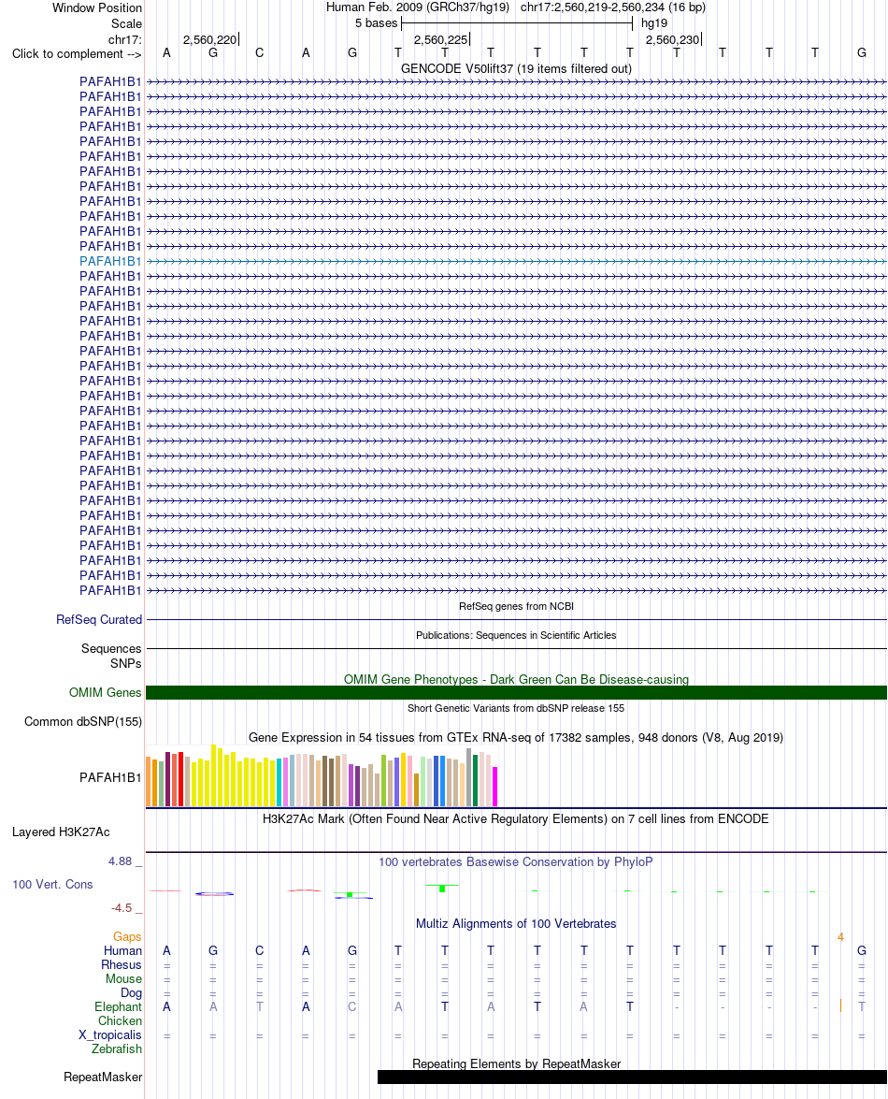Click the orange Gaps row label

pos(127,937)
